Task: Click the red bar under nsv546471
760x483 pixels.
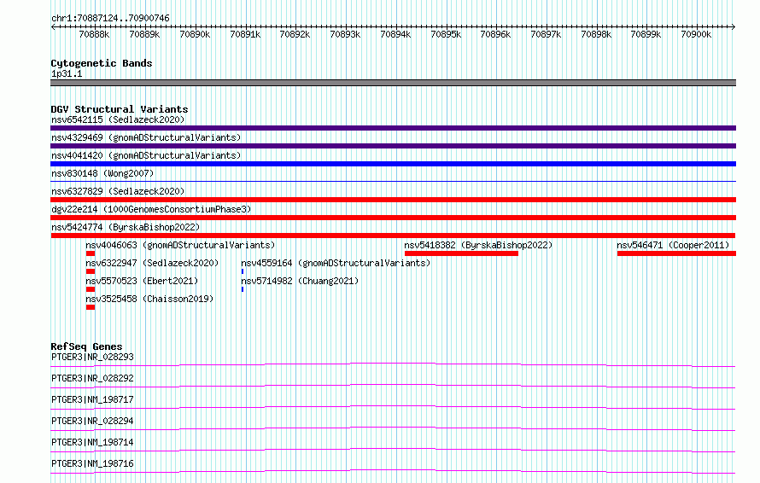Action: (x=676, y=253)
